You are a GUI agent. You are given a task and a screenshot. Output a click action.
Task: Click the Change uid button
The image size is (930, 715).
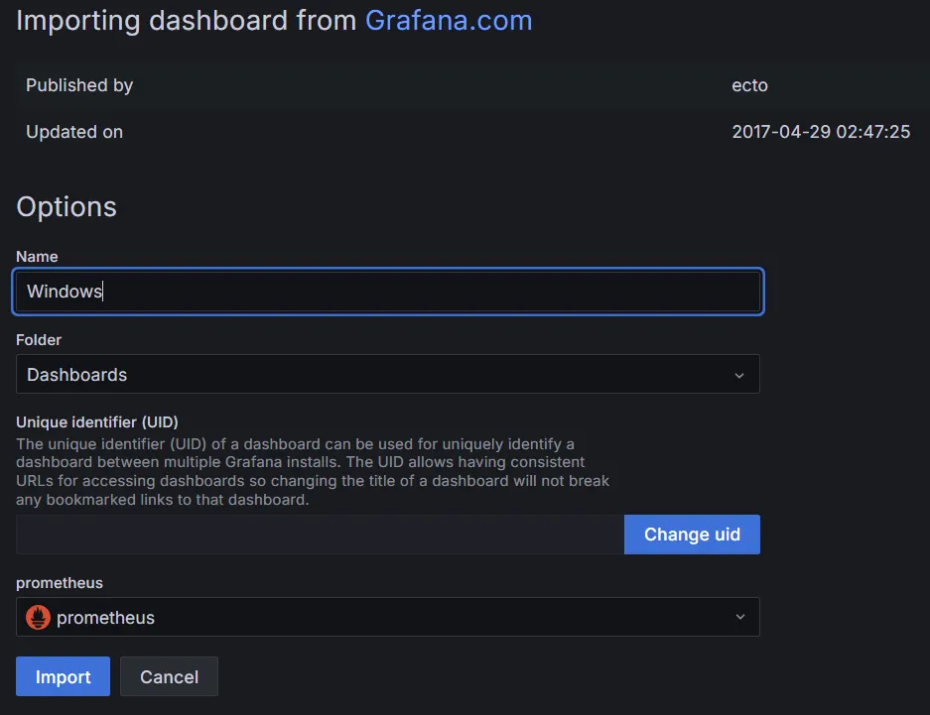(x=692, y=535)
